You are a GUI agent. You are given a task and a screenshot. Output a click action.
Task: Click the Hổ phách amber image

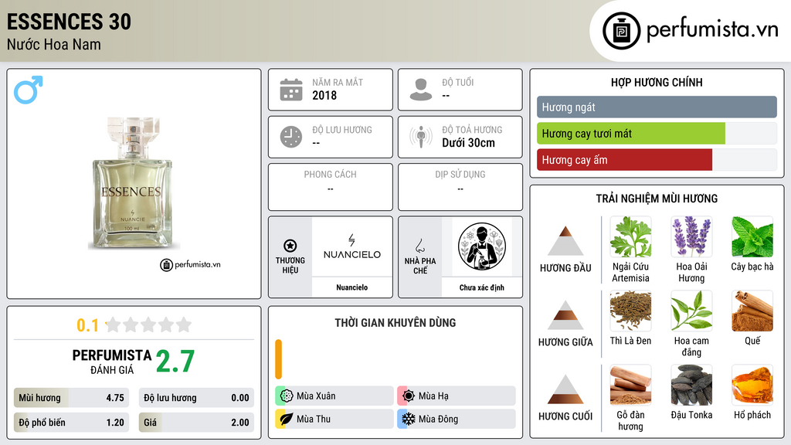tap(752, 386)
